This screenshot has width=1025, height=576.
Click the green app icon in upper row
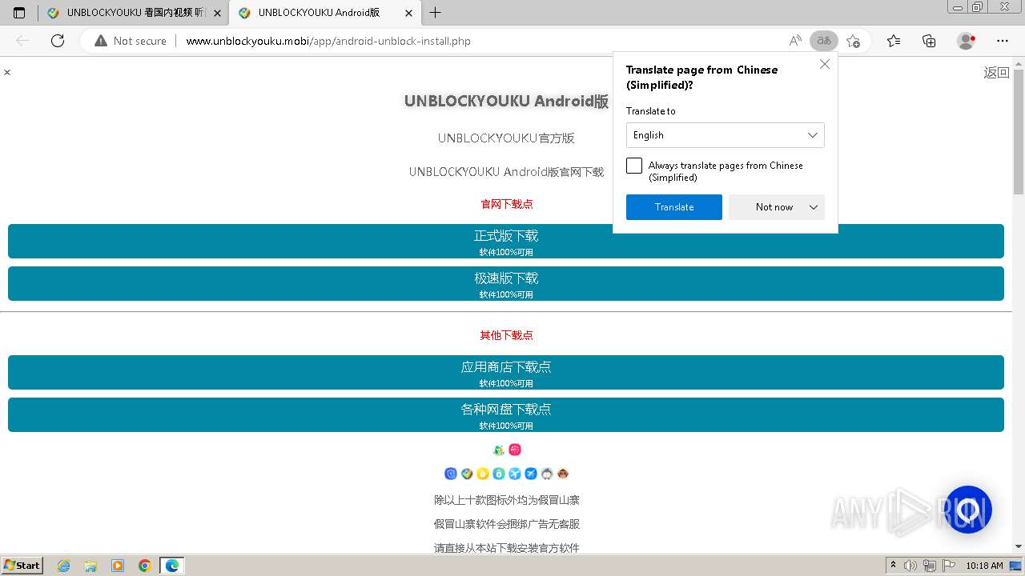(x=499, y=450)
